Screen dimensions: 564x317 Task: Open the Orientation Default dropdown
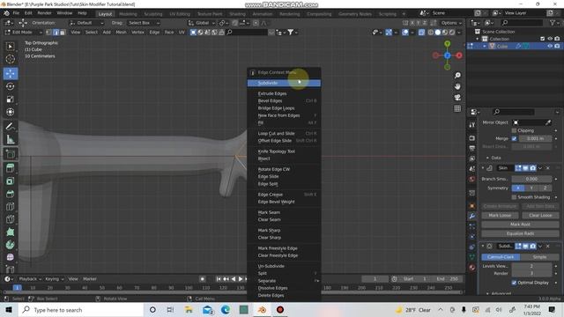click(x=86, y=23)
